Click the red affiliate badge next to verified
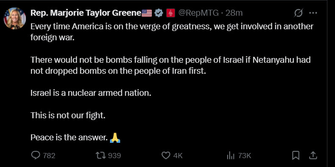Screen dimensions: 335x167 170,13
